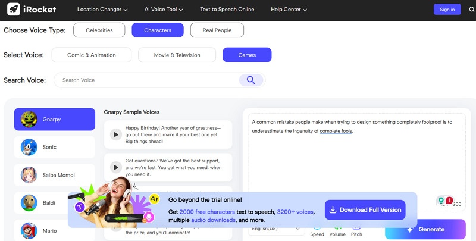Viewport: 476px width, 241px height.
Task: Click the Speed control icon
Action: [x=317, y=228]
